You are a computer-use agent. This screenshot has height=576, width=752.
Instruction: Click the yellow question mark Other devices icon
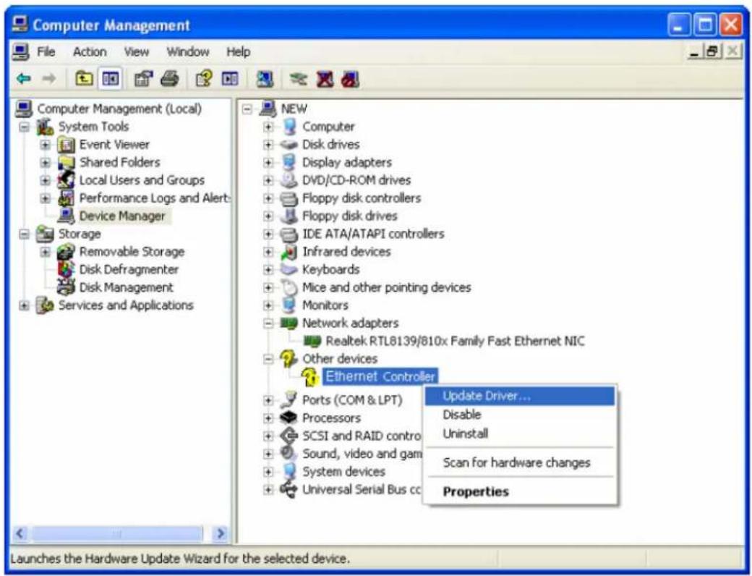(289, 359)
